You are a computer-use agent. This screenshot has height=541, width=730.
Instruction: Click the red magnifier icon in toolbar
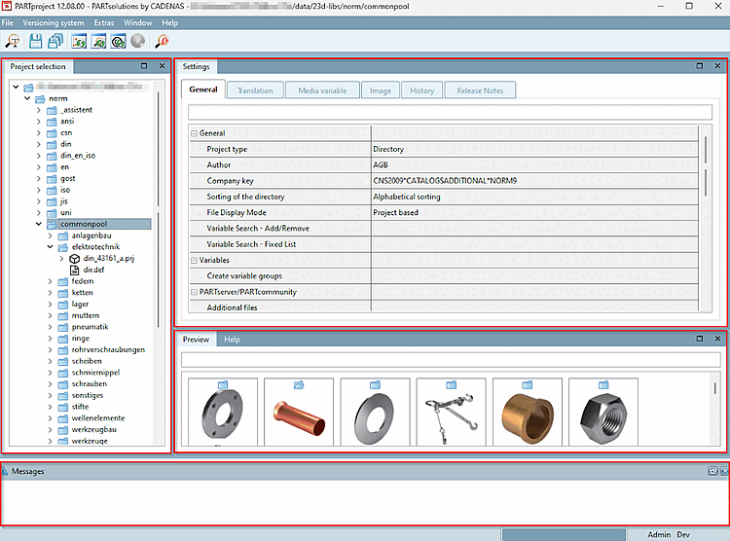coord(162,41)
